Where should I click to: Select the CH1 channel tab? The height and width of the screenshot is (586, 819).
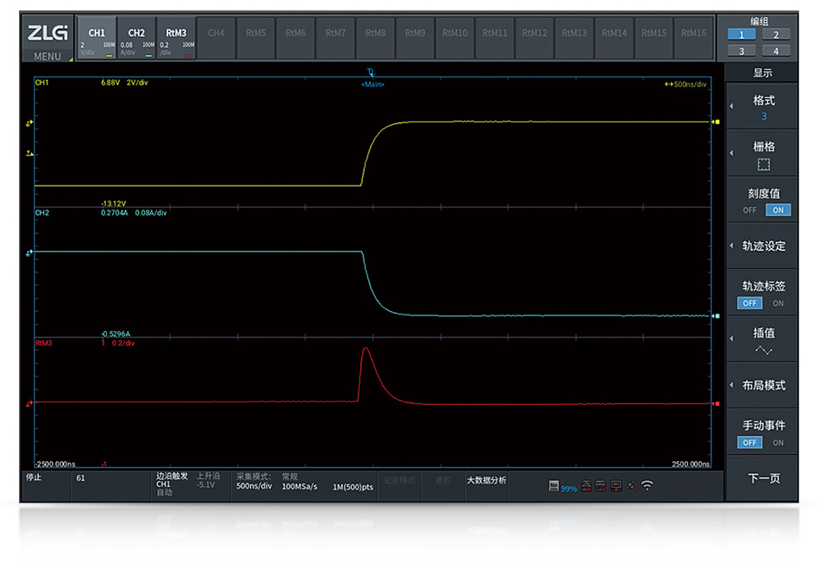coord(97,38)
